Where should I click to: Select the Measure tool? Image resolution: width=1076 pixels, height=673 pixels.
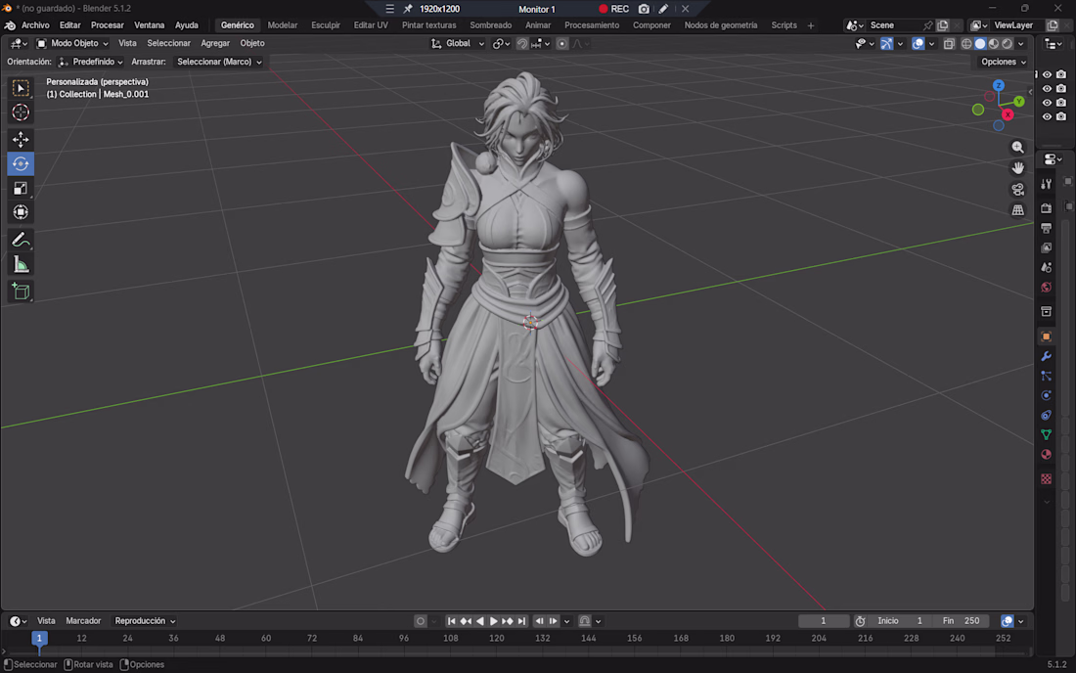21,265
